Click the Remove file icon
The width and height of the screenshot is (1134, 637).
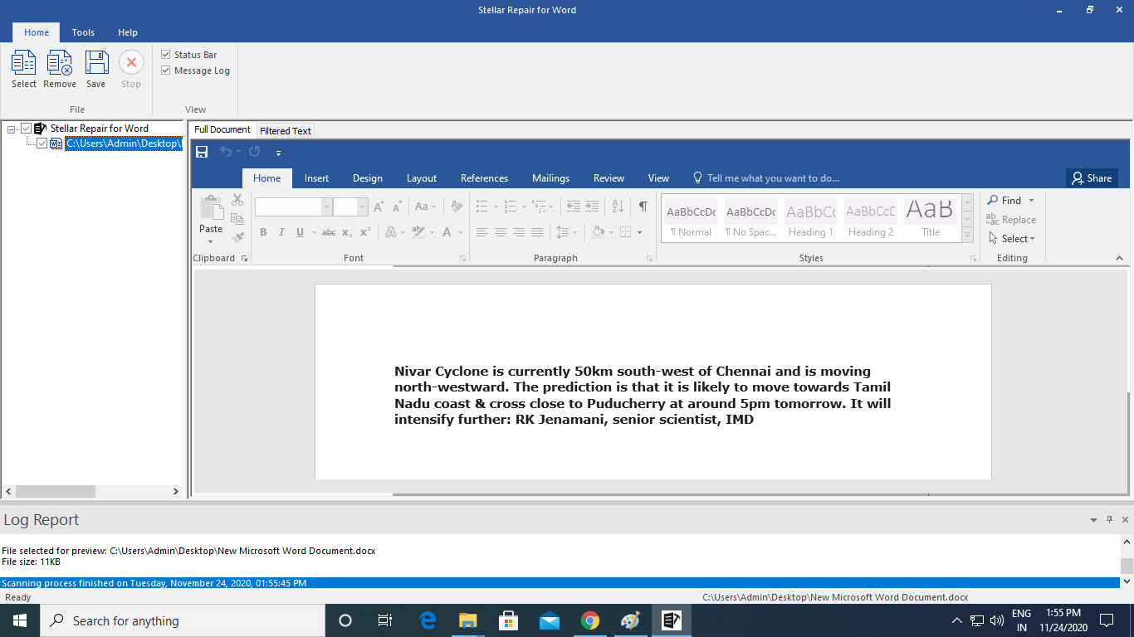pos(60,63)
